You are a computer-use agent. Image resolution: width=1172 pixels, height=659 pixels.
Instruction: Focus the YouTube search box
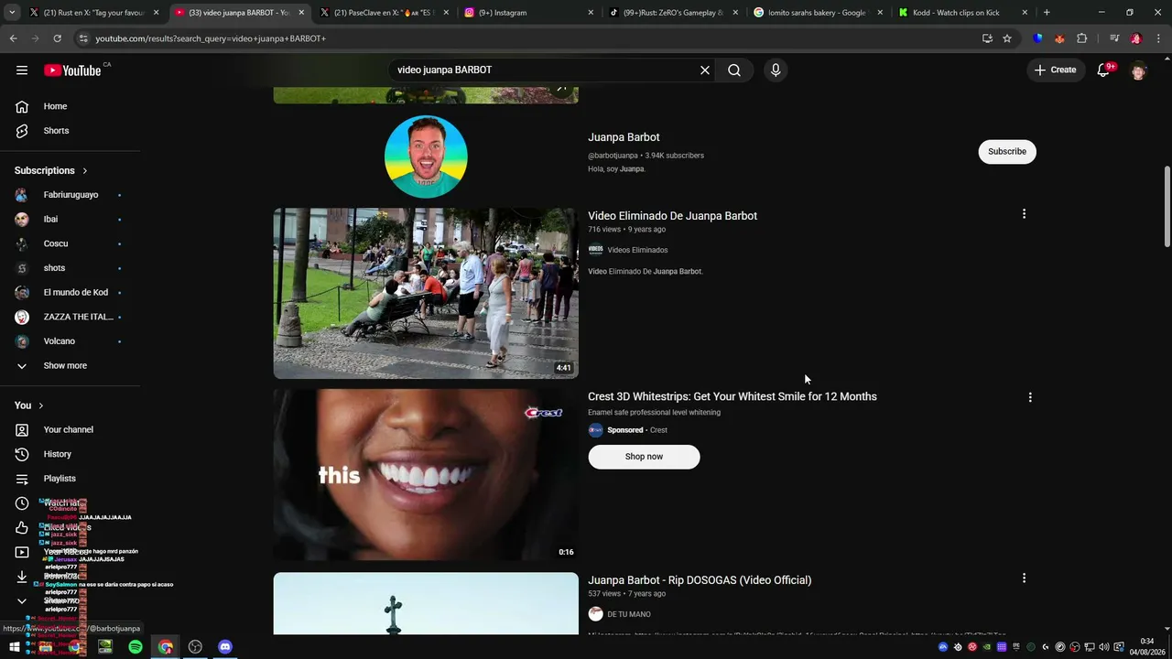click(545, 70)
